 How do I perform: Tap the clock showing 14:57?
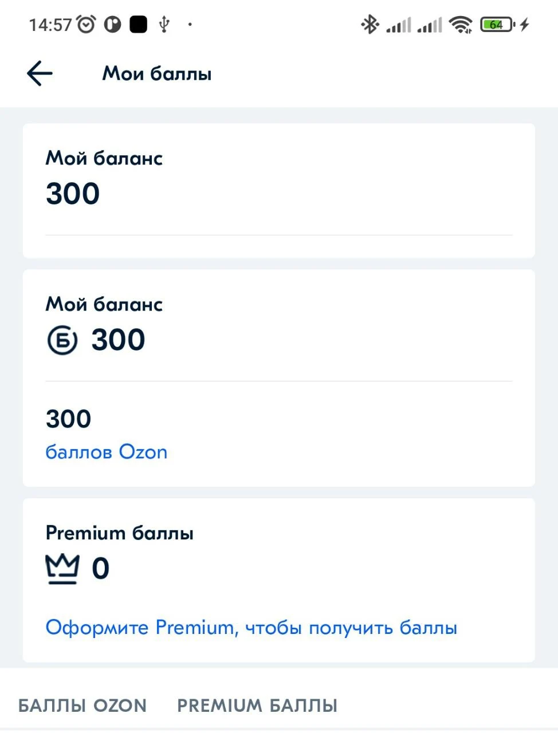tap(50, 25)
